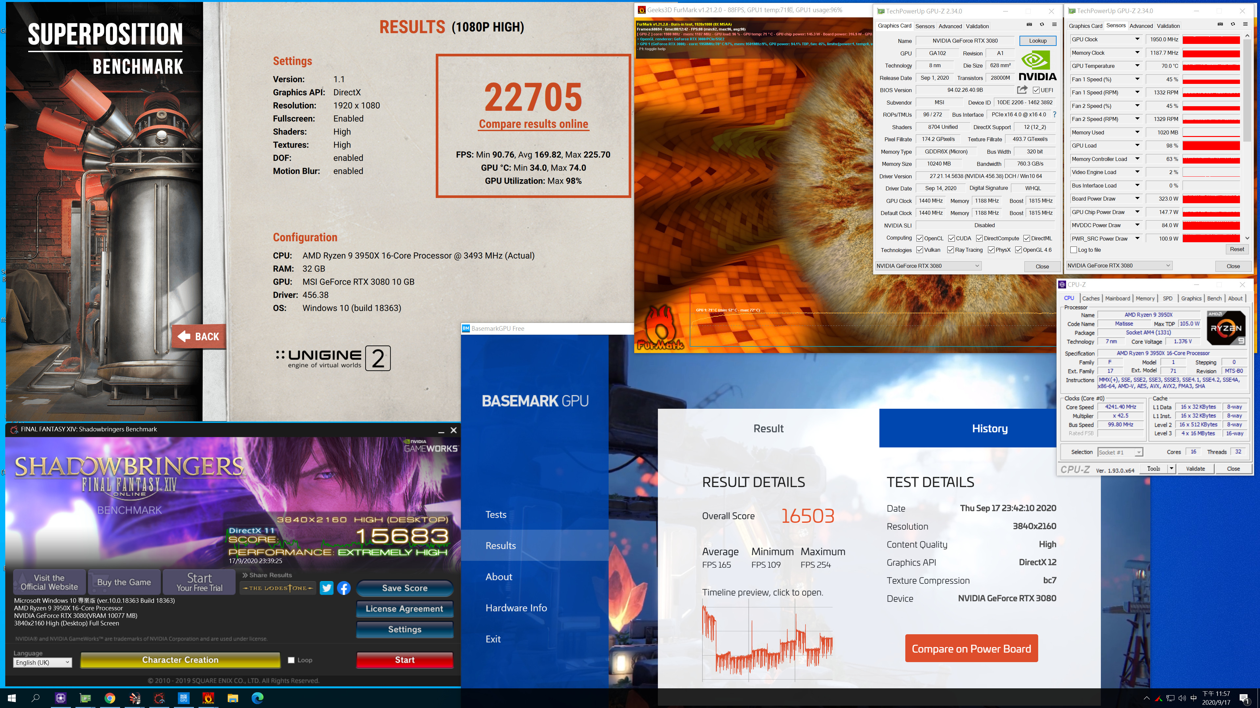The height and width of the screenshot is (708, 1260).
Task: Toggle the Ray Tracing checkbox
Action: [950, 250]
